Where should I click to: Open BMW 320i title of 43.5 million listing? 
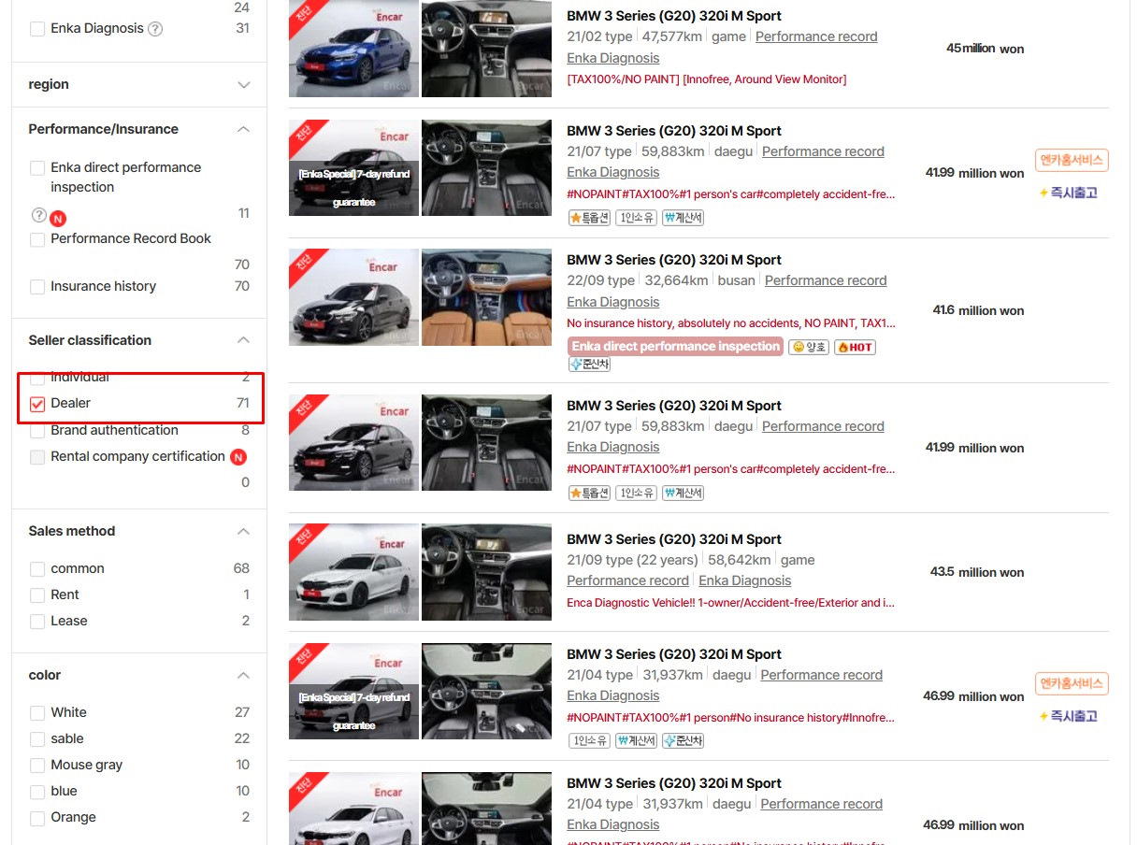click(x=674, y=539)
